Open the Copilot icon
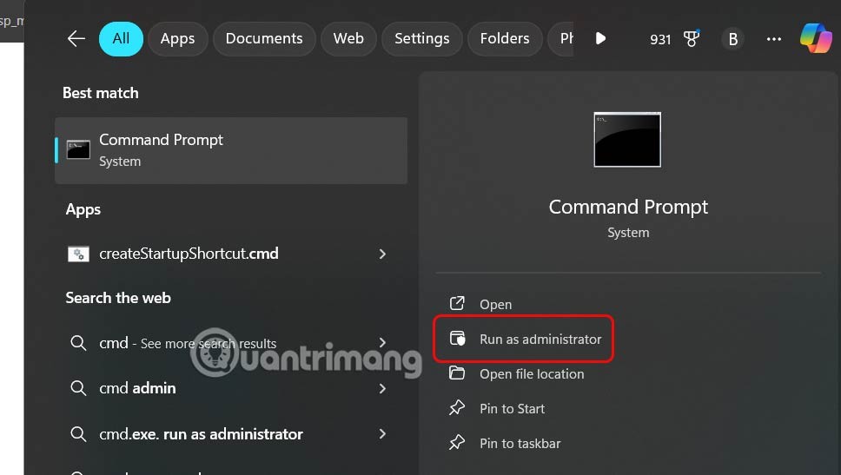The height and width of the screenshot is (475, 841). pyautogui.click(x=816, y=38)
